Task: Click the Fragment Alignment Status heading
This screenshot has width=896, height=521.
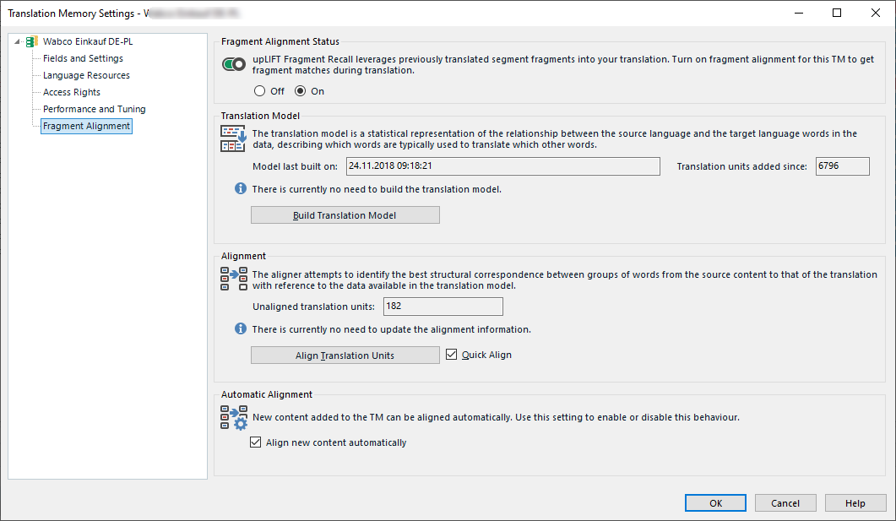Action: tap(280, 41)
